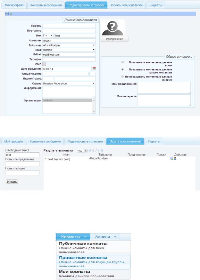Open 'Виджеты' tab in the lower panel
Viewport: 200px width, 280px height.
(154, 141)
